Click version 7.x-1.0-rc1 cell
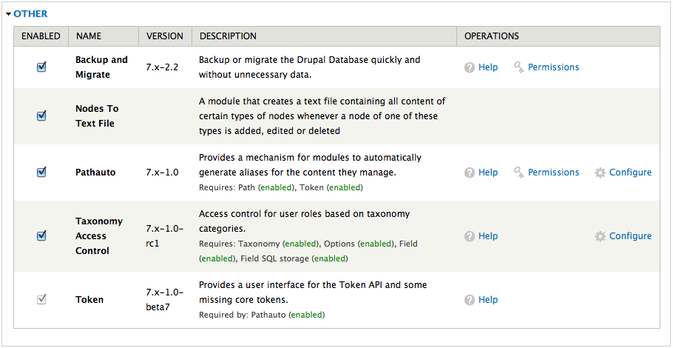Screen dimensions: 673x348 [165, 236]
